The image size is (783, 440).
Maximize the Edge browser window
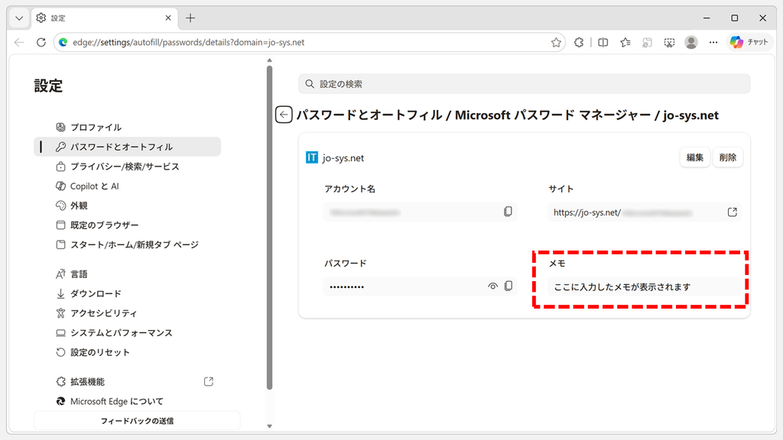click(x=735, y=18)
